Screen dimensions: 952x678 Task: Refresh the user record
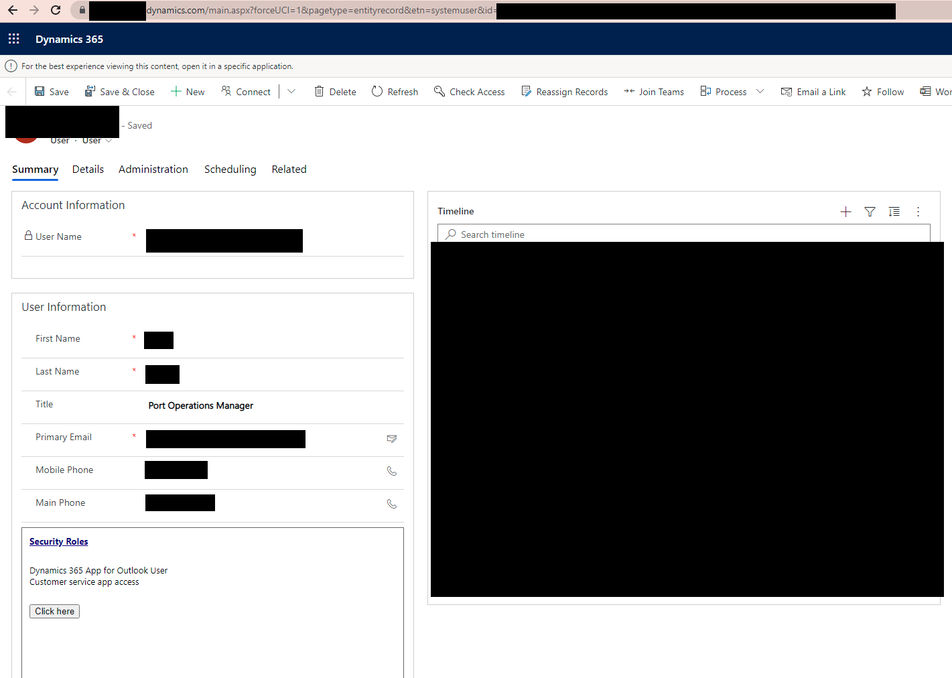click(394, 91)
